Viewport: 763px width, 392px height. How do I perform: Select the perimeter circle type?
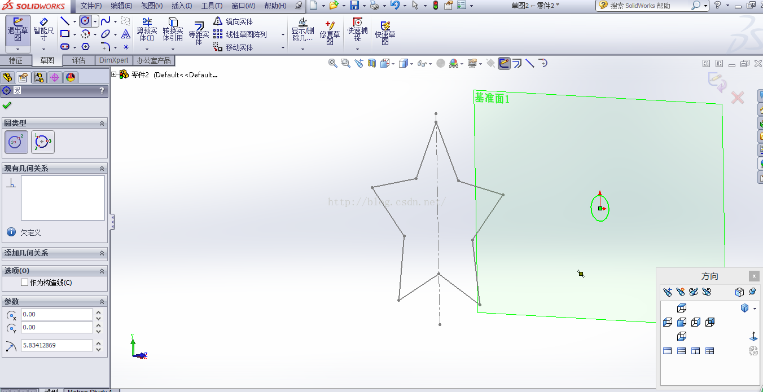click(43, 142)
